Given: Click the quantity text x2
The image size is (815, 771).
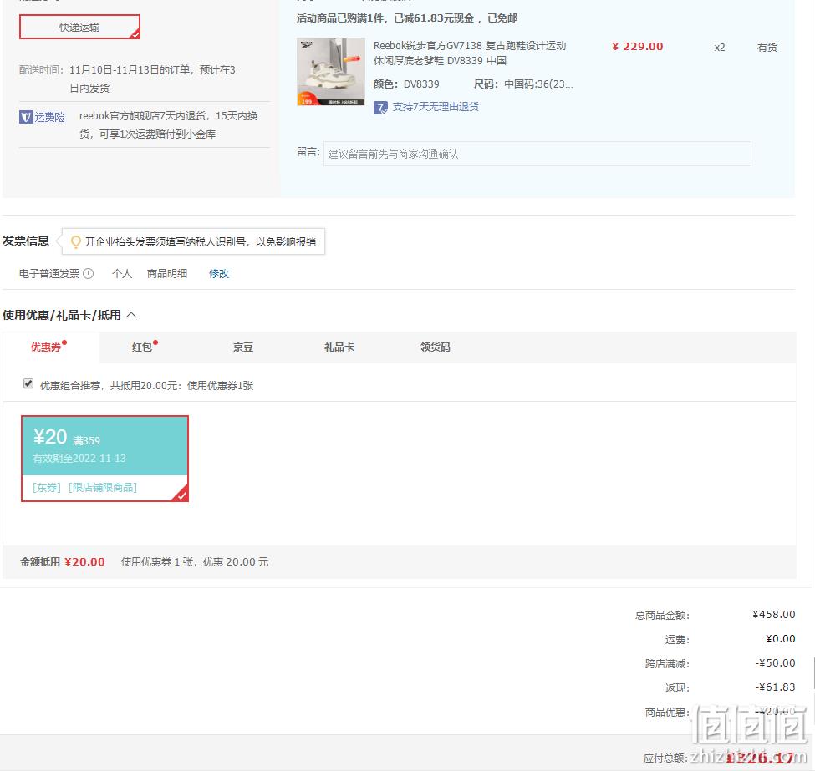Looking at the screenshot, I should point(720,48).
